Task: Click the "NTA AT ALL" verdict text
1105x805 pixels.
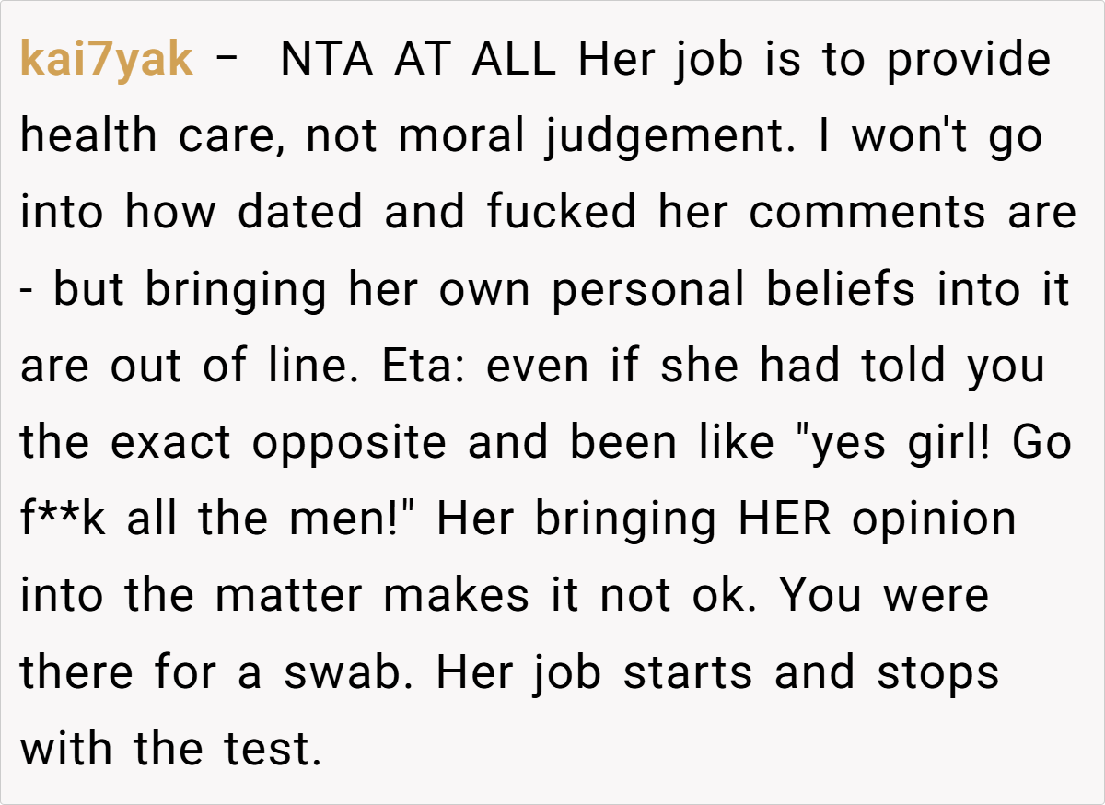Action: click(417, 60)
